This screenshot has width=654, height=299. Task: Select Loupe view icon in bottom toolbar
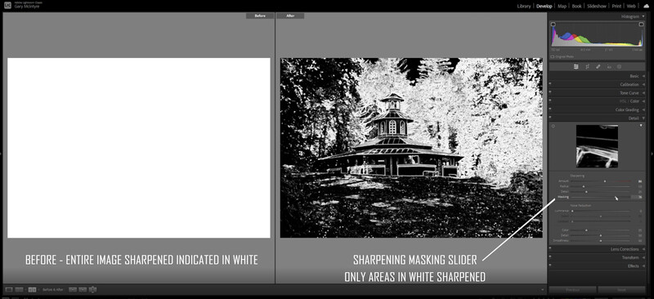[9, 289]
